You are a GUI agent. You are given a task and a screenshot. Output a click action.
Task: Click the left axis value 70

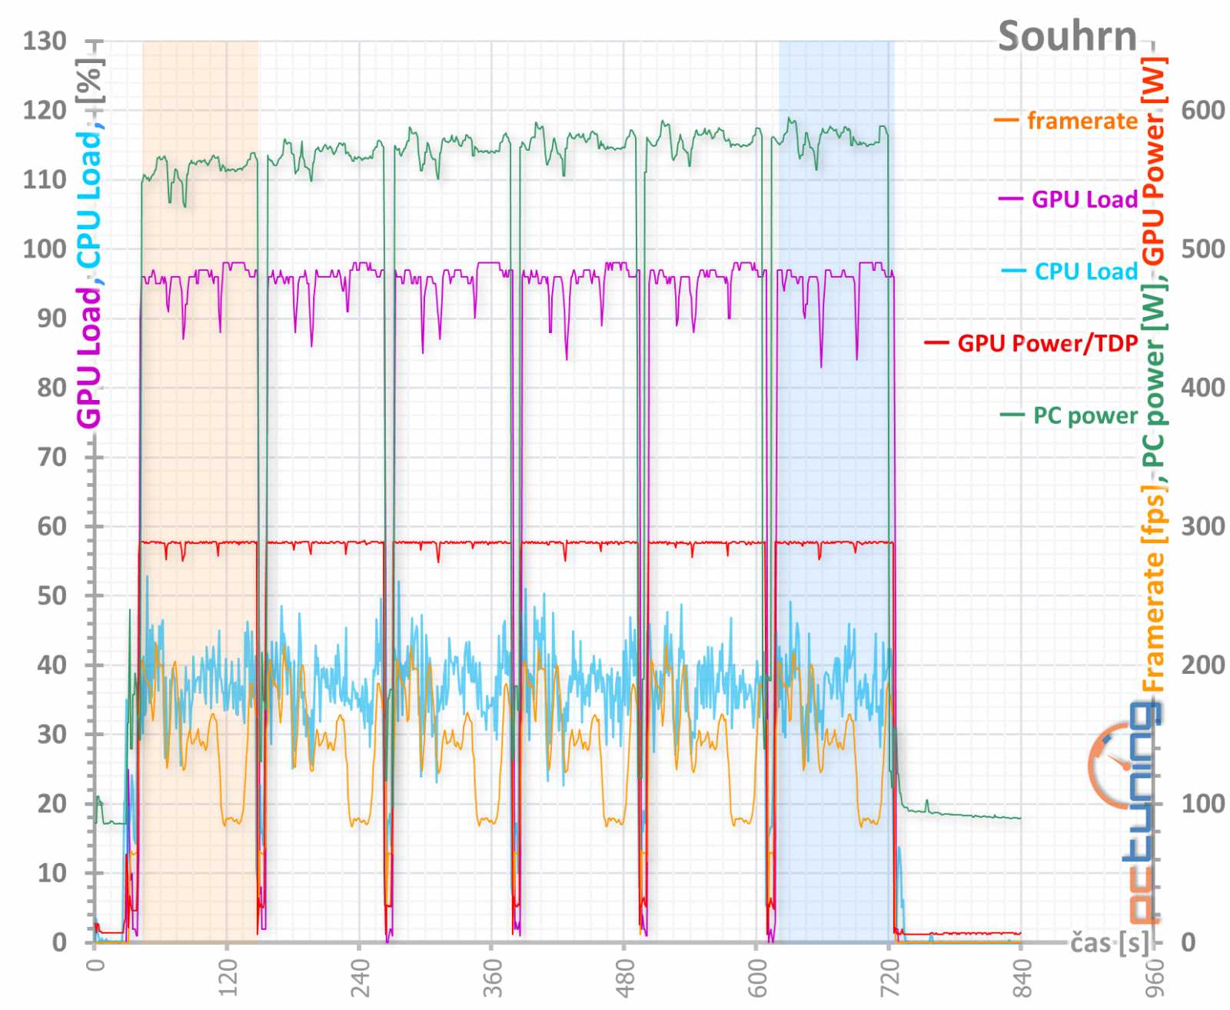[52, 457]
